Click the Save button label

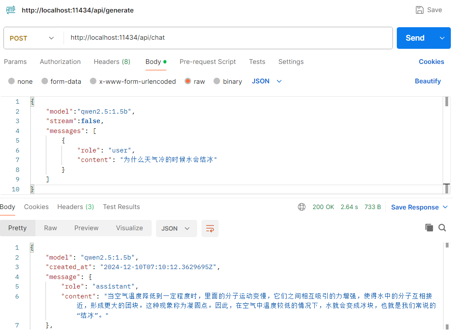coord(434,10)
